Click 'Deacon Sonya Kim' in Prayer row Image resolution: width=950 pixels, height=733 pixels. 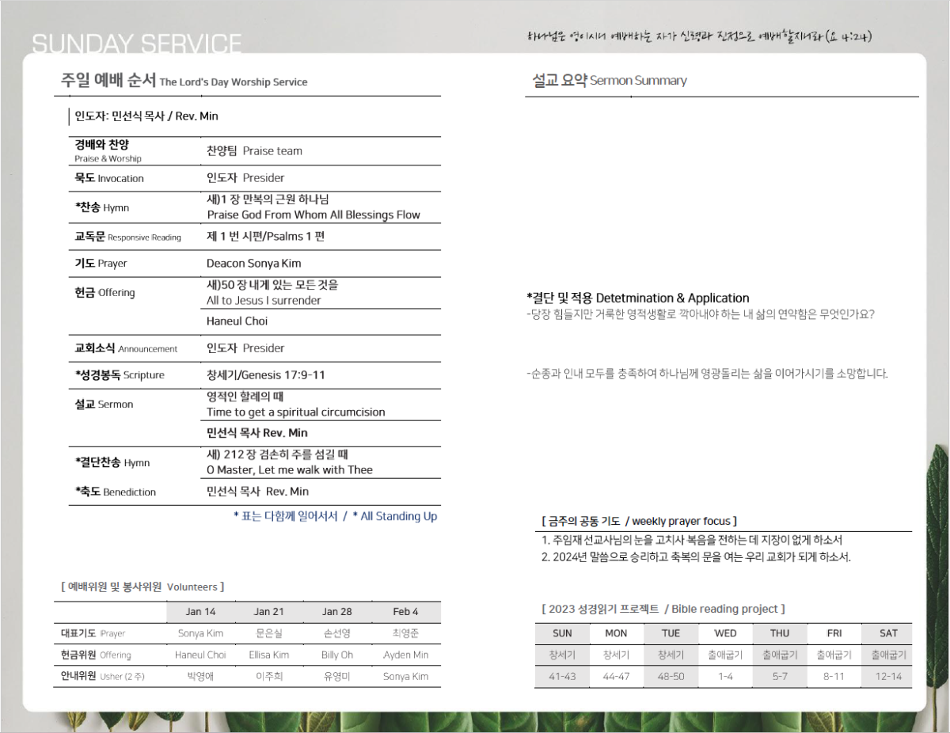(x=254, y=263)
